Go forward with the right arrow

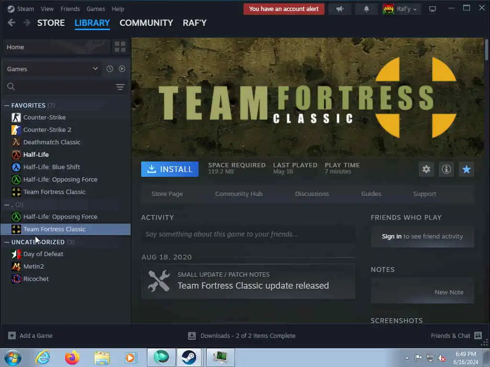pyautogui.click(x=27, y=23)
